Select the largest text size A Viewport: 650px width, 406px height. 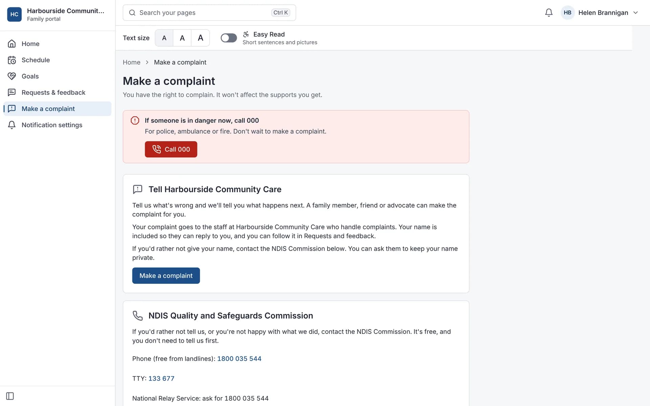(x=200, y=38)
